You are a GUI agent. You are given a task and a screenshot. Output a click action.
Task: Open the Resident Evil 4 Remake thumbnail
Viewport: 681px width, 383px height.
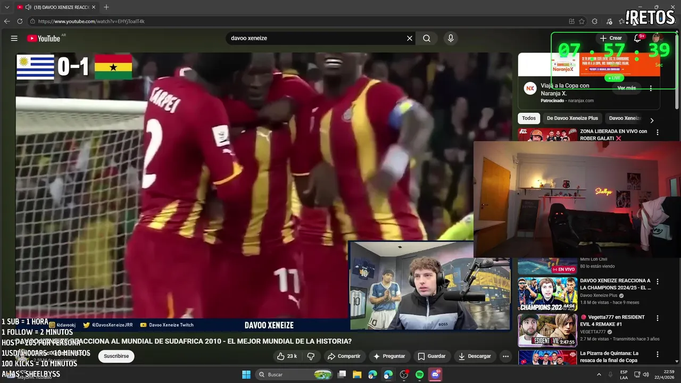(547, 330)
